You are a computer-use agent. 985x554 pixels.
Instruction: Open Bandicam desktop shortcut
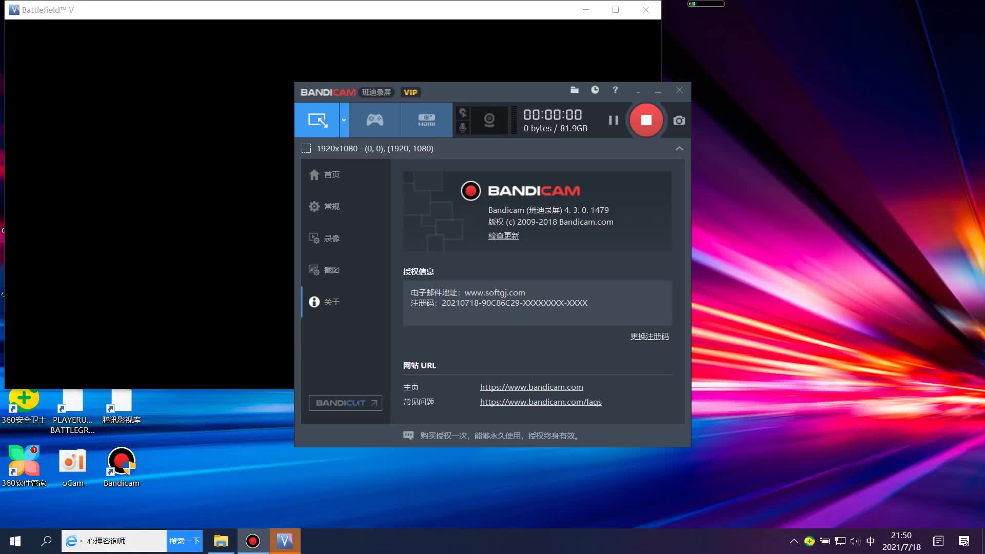click(x=121, y=466)
